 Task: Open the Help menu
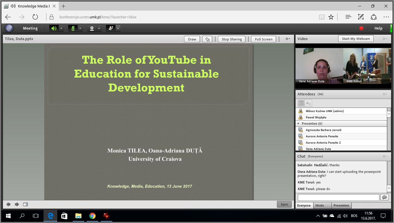[378, 28]
